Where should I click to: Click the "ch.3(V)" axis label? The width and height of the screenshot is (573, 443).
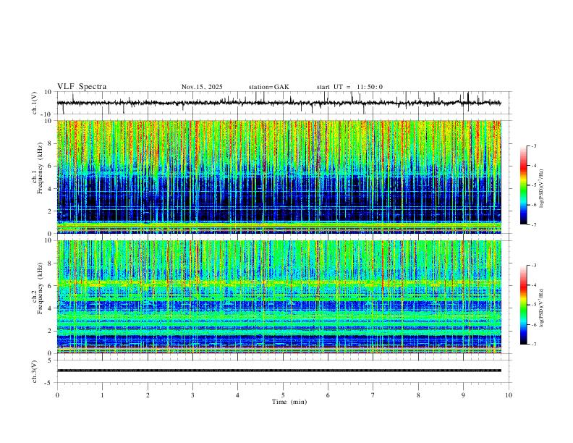(35, 371)
